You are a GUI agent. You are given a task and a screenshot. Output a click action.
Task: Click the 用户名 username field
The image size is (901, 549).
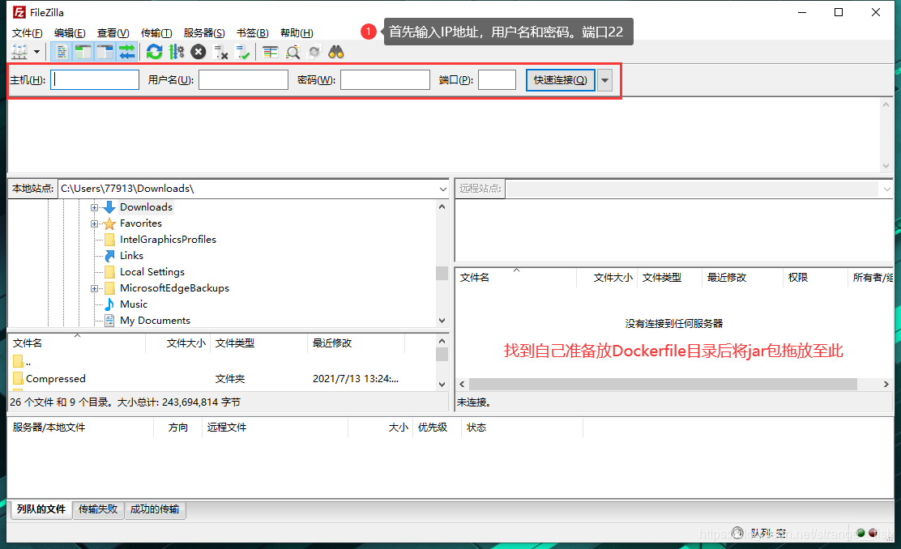coord(243,80)
